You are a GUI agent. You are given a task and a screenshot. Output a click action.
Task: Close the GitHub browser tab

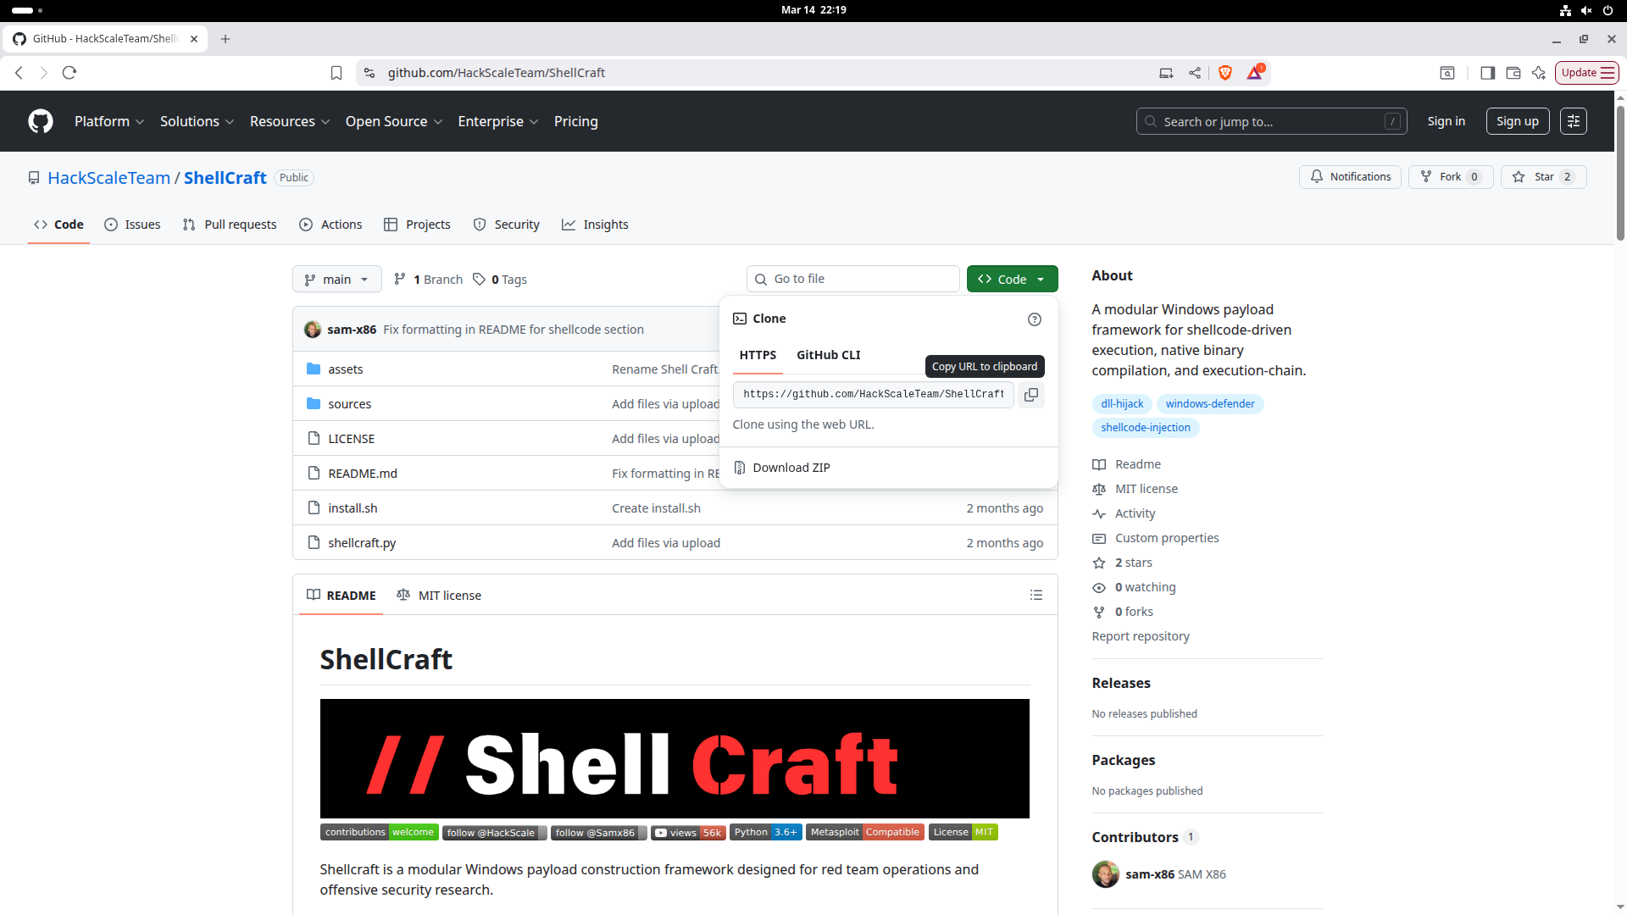(x=194, y=39)
